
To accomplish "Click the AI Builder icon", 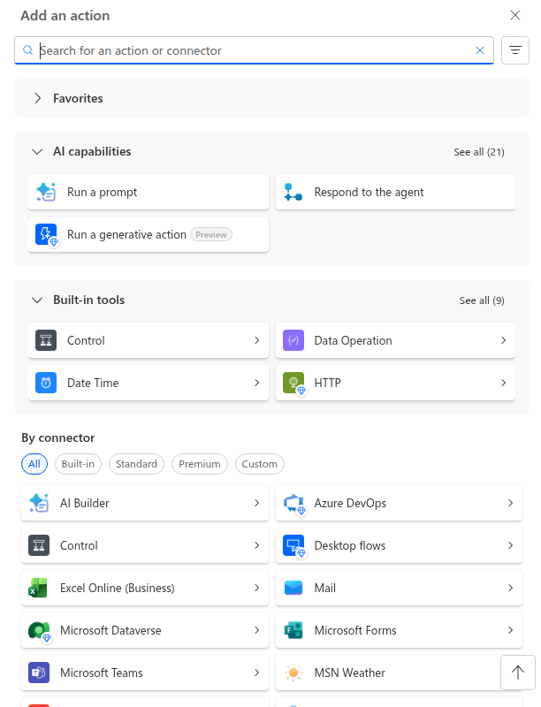I will [39, 503].
